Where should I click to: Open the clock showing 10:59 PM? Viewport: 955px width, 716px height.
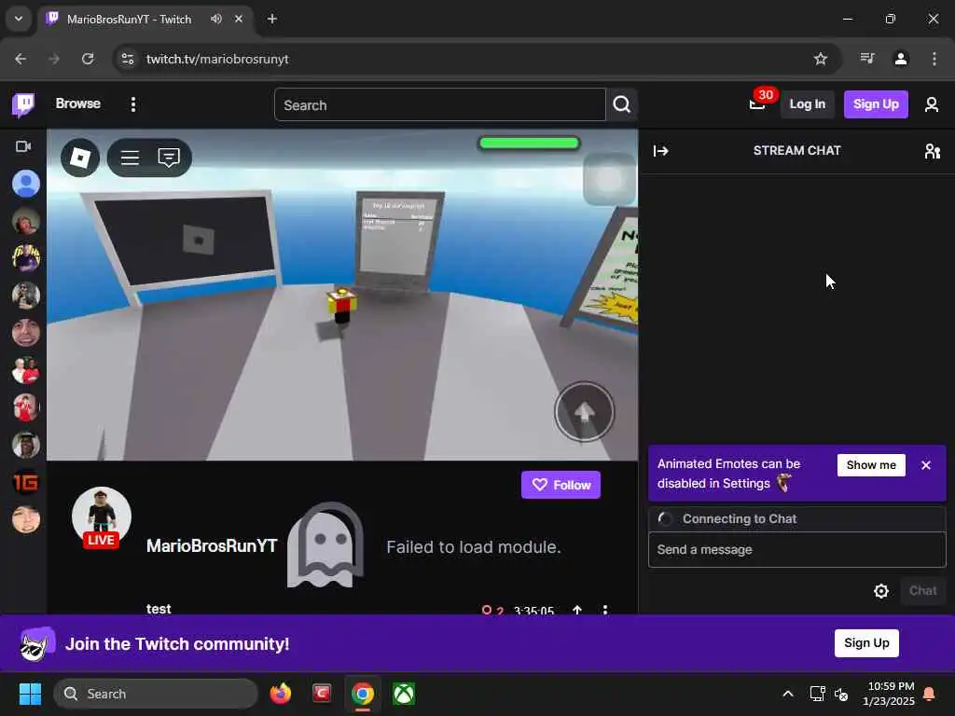[x=888, y=694]
